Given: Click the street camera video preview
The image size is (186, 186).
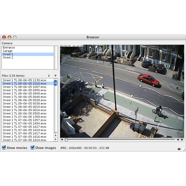Looking at the screenshot, I should (122, 91).
